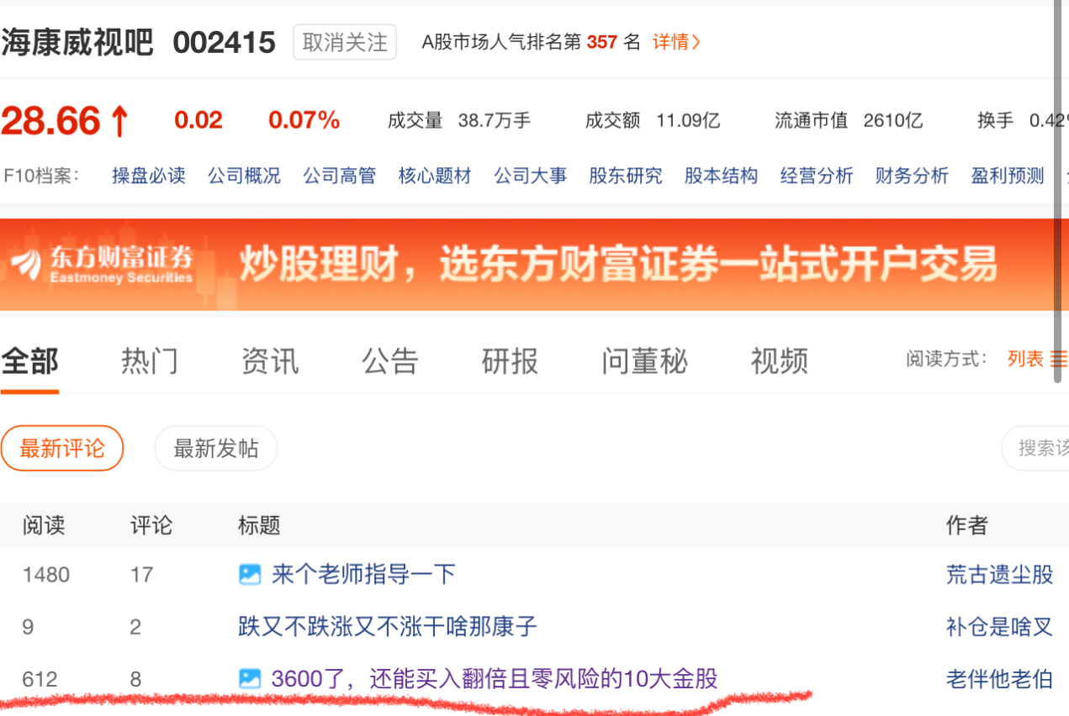Open author 补仓是啥又 profile
This screenshot has width=1069, height=716.
click(x=1000, y=627)
